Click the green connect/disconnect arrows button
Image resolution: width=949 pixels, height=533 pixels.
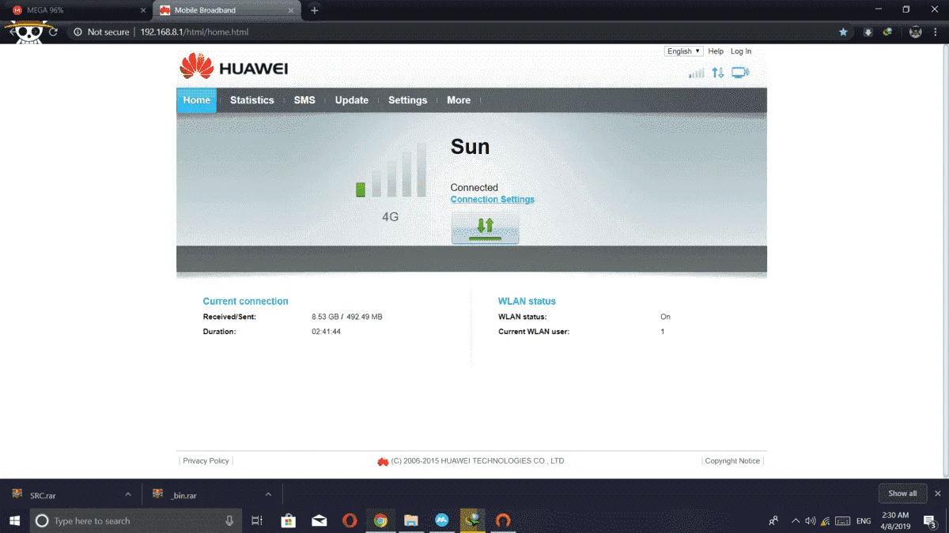pos(485,228)
